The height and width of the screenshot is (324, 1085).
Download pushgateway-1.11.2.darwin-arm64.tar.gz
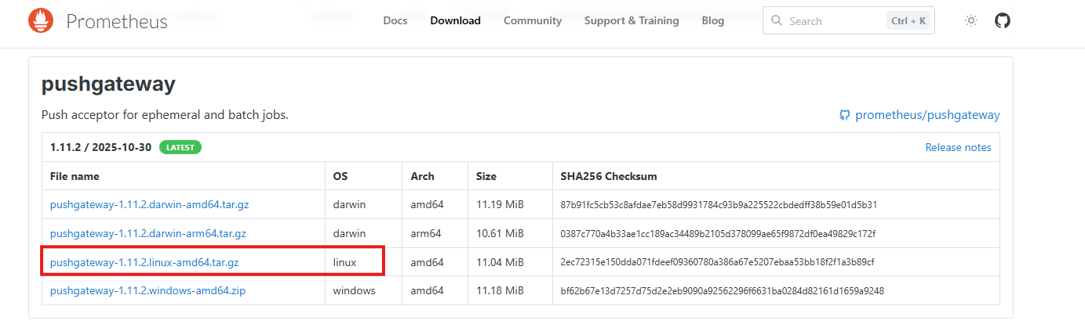click(x=148, y=233)
